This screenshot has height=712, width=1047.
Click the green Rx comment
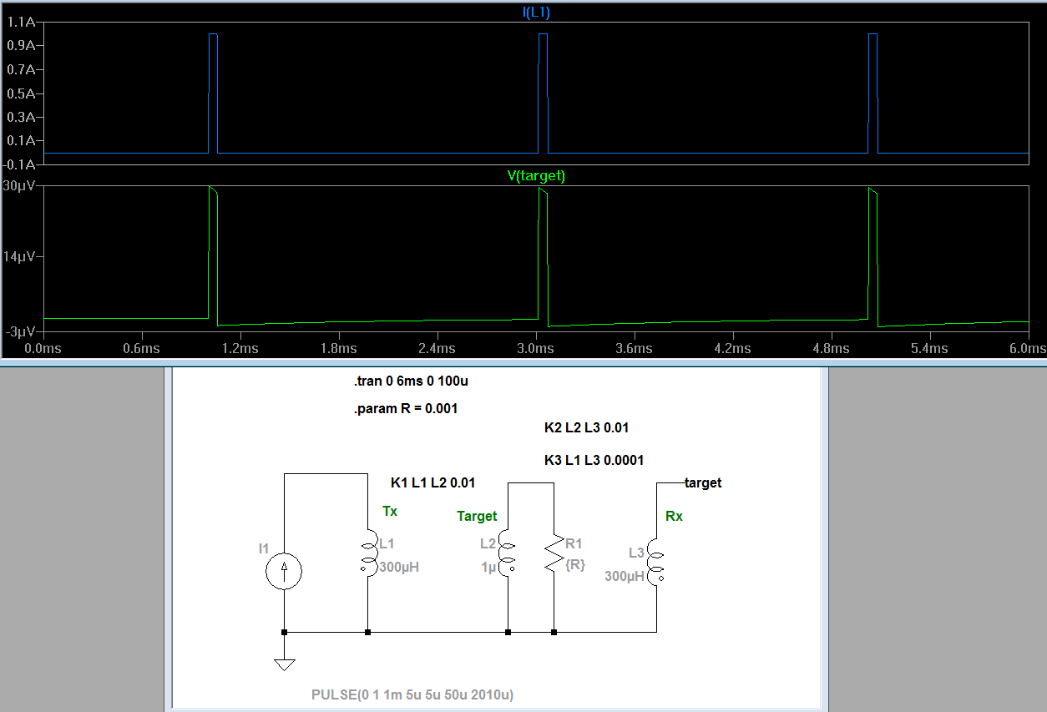point(674,517)
